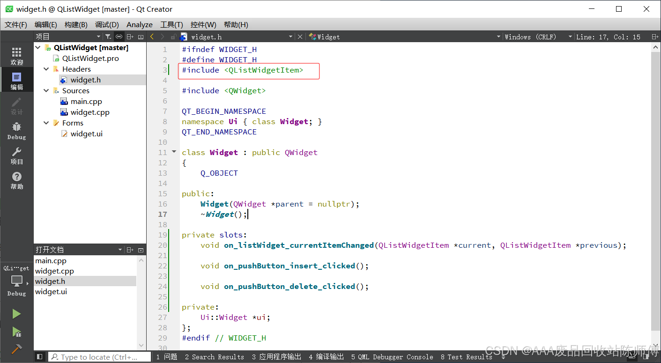Open the 项目 projects mode in sidebar
The width and height of the screenshot is (661, 363).
tap(16, 156)
